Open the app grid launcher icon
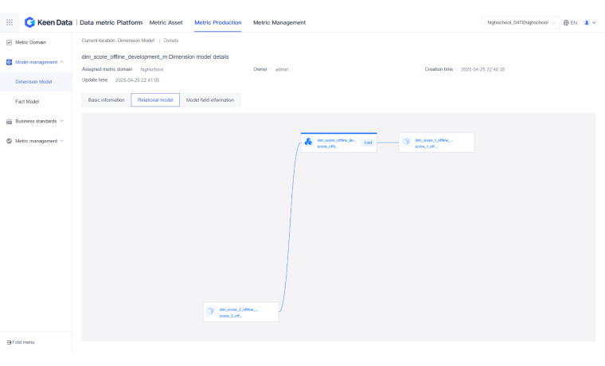This screenshot has width=605, height=366. point(10,22)
